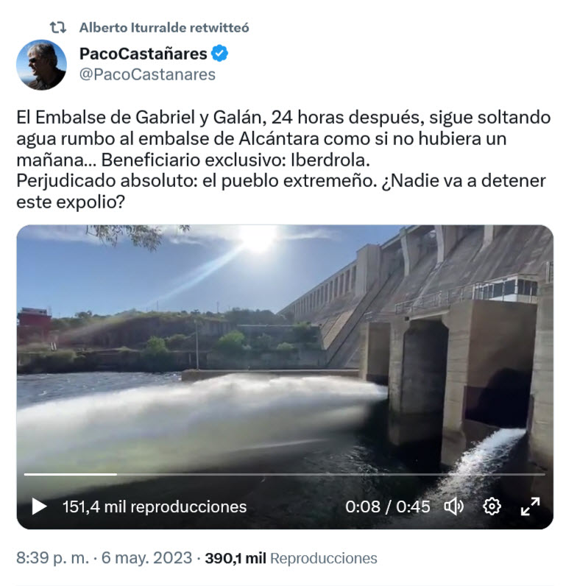This screenshot has width=566, height=586.
Task: Open video settings gear icon
Action: 492,506
